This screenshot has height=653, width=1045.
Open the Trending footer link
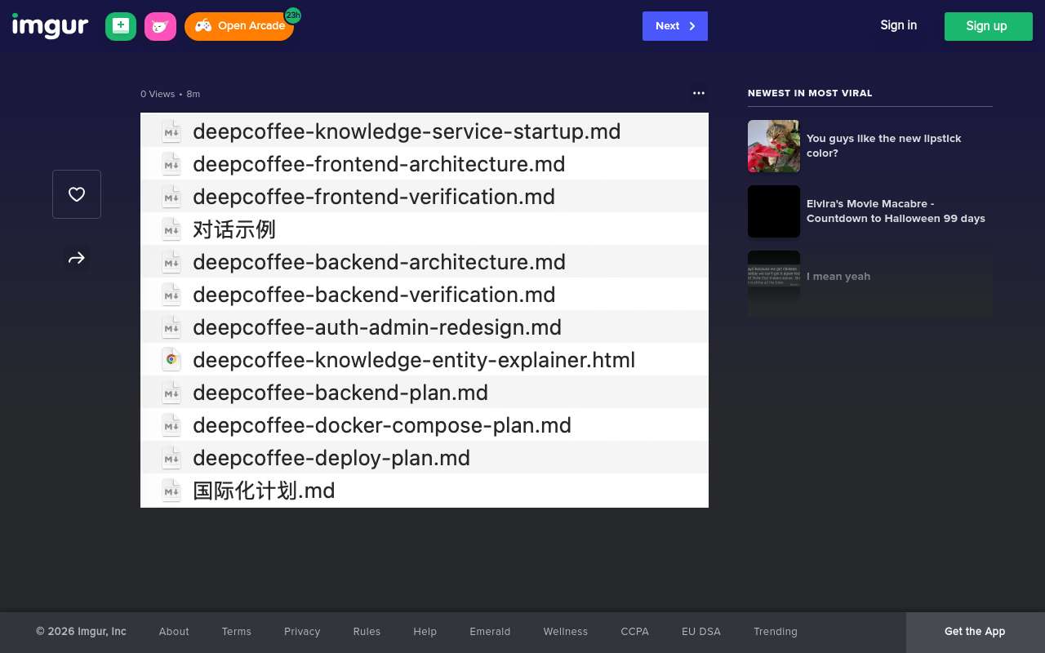click(776, 632)
